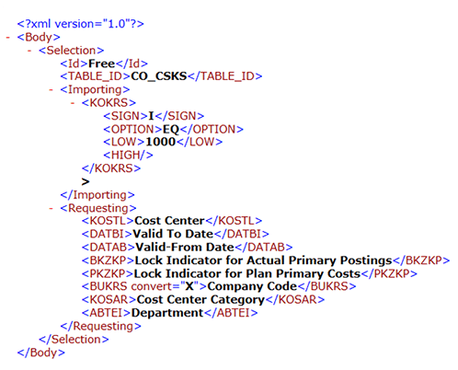458x370 pixels.
Task: Click Lock Indicator for Actual Primary Postings
Action: pyautogui.click(x=264, y=260)
